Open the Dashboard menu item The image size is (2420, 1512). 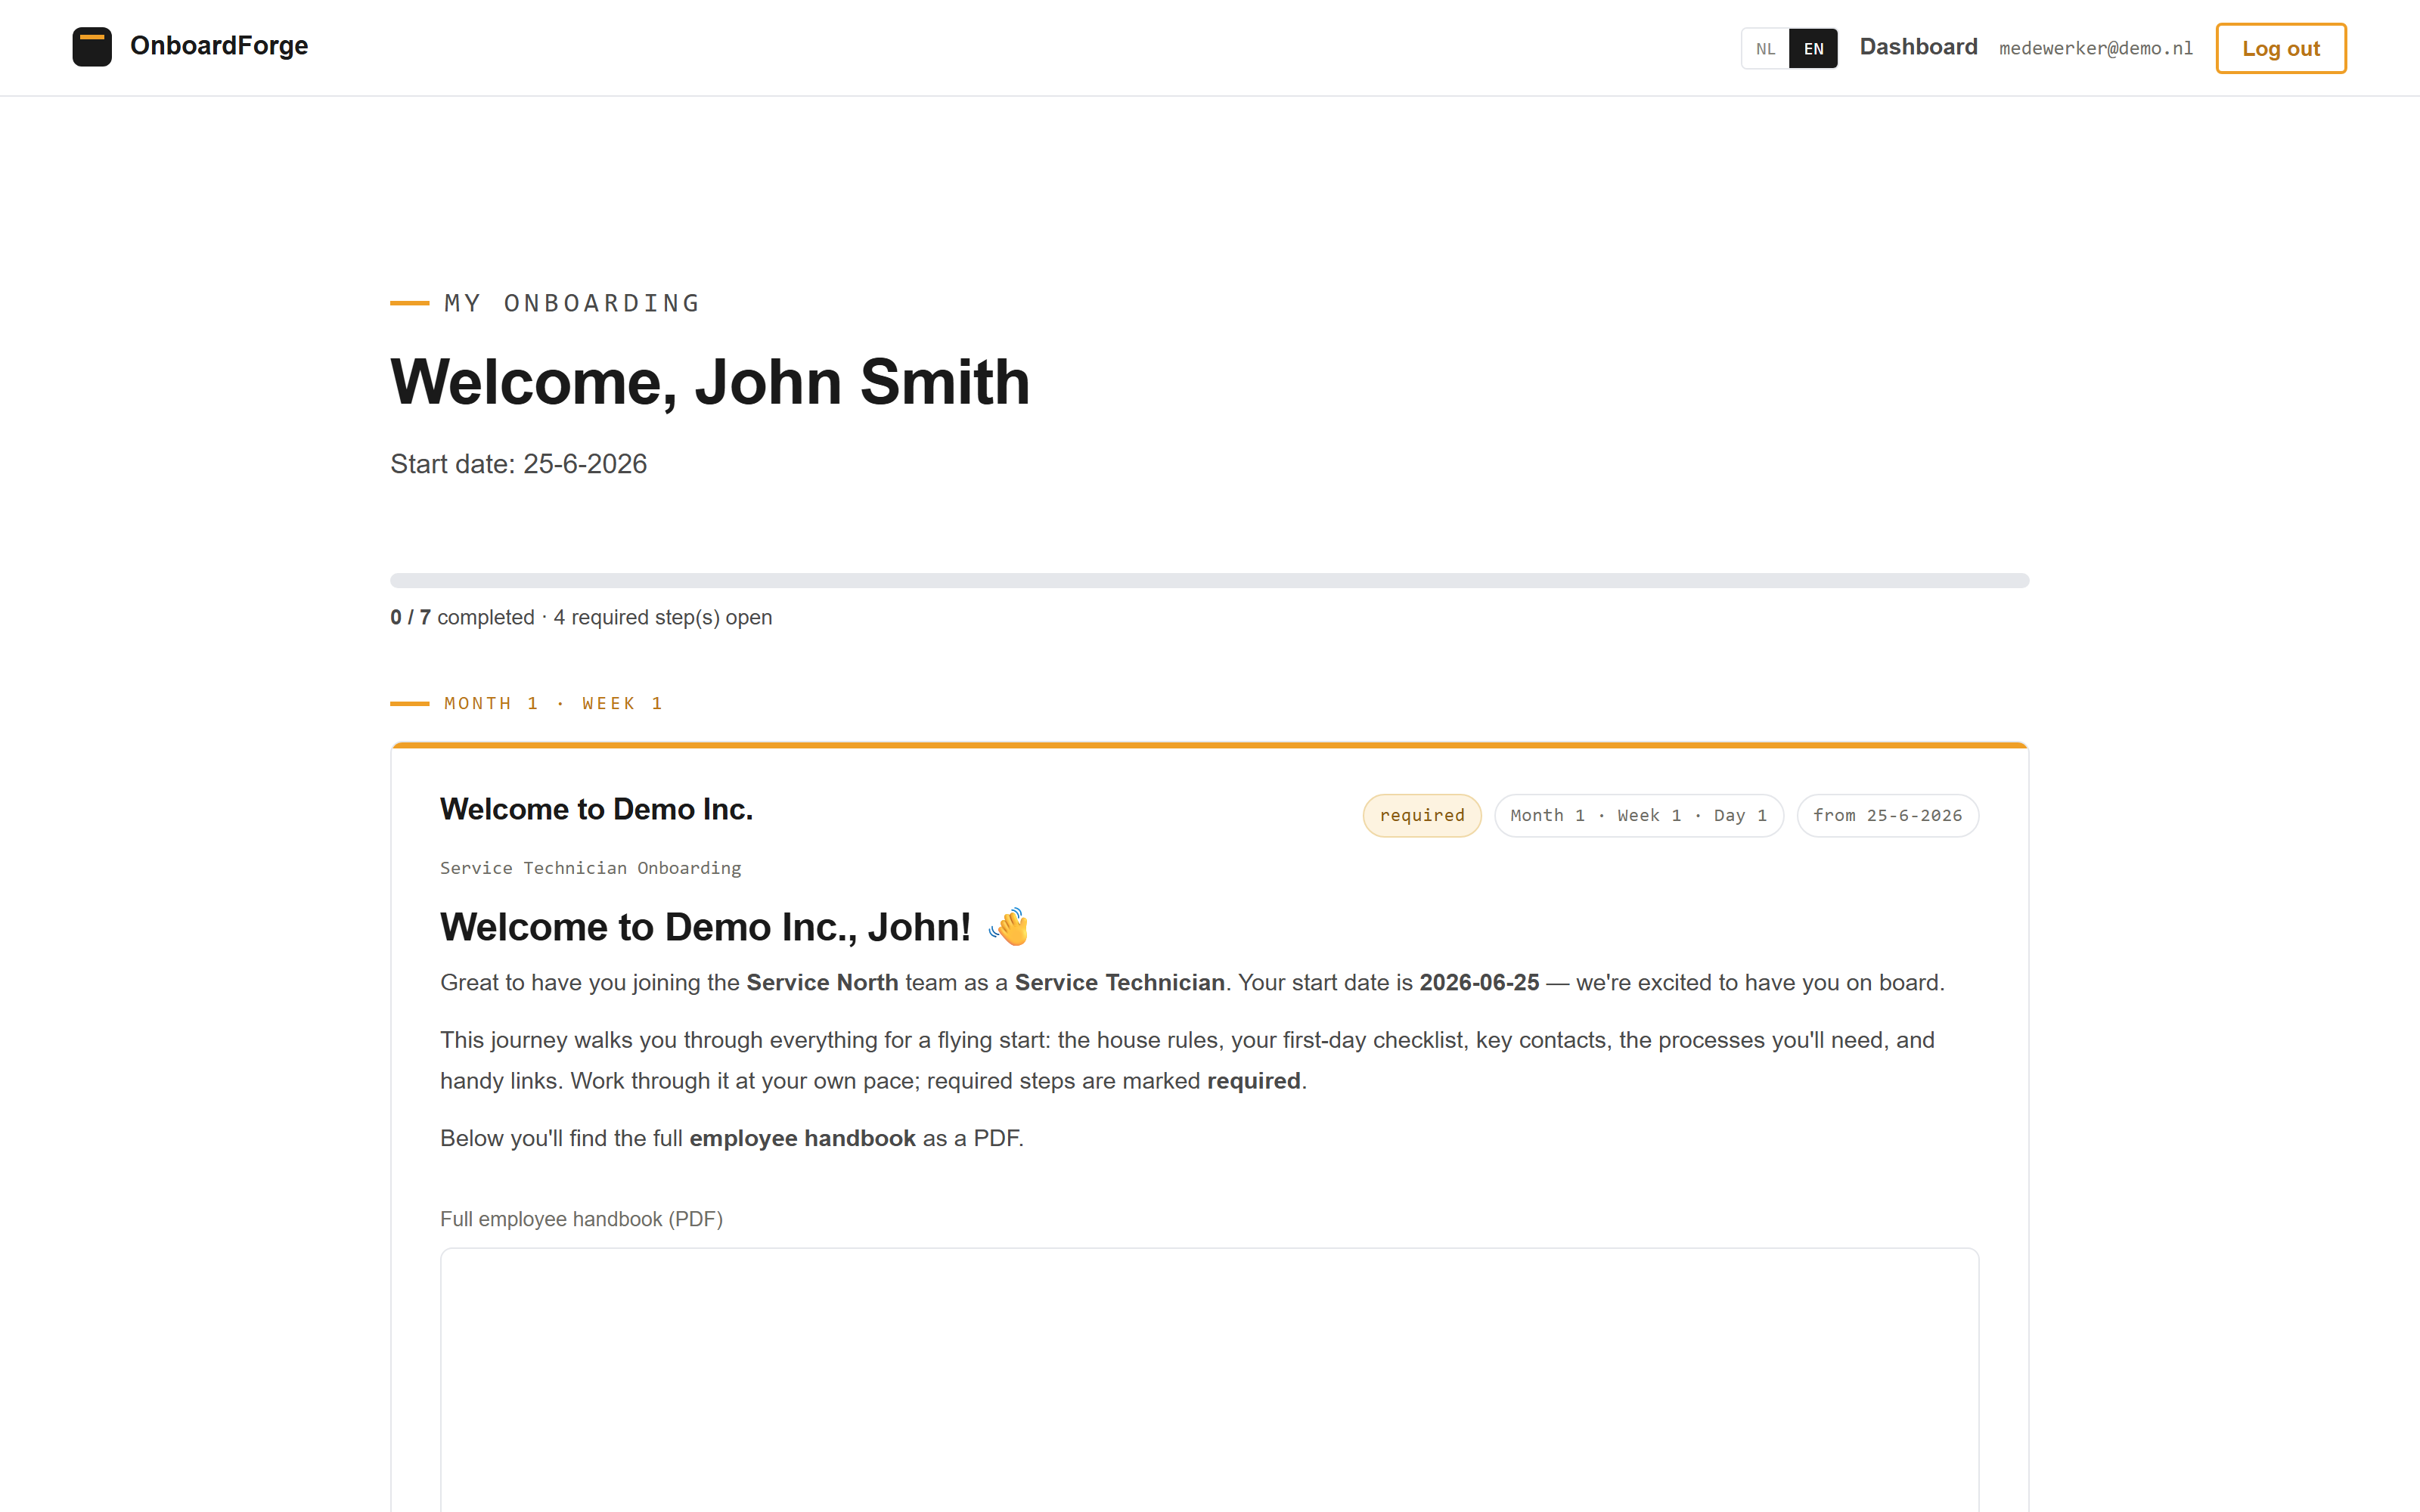click(x=1918, y=47)
